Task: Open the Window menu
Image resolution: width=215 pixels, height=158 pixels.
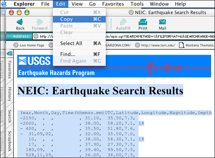Action: click(x=159, y=4)
